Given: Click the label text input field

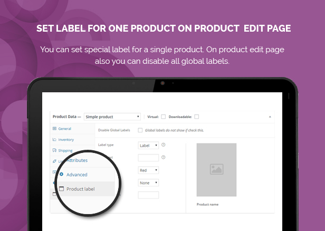Looking at the screenshot, I should point(148,158).
